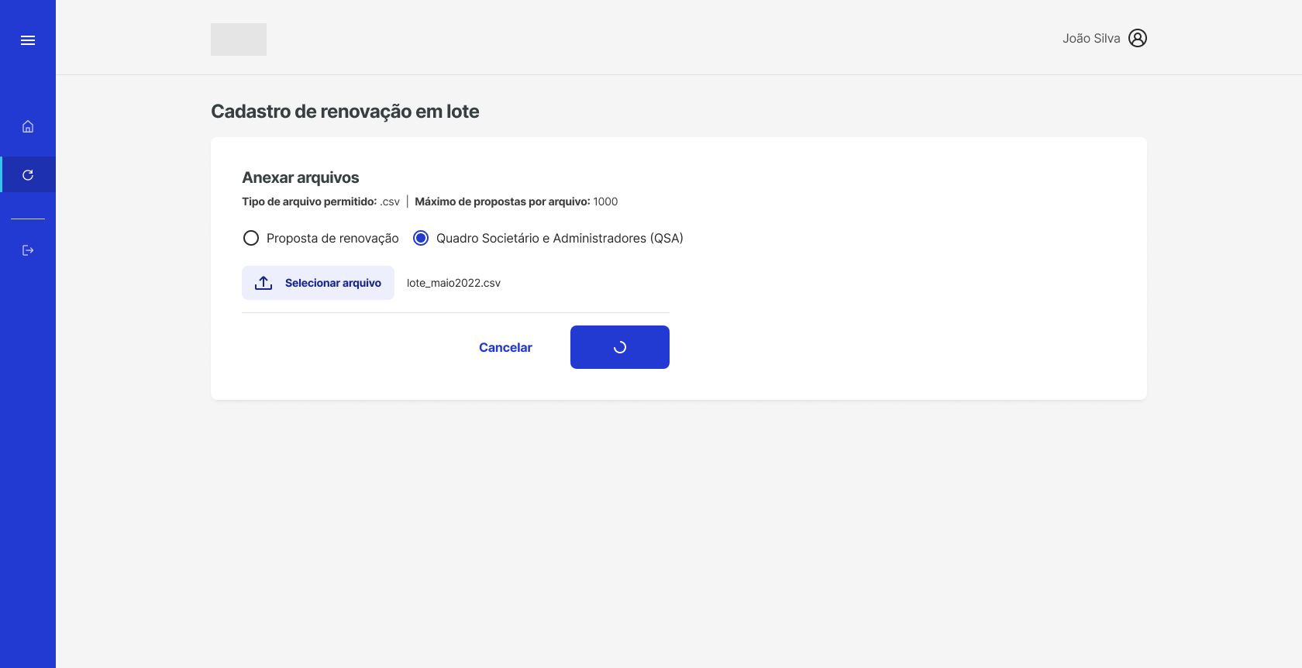Open the hamburger menu in the sidebar

pyautogui.click(x=28, y=40)
